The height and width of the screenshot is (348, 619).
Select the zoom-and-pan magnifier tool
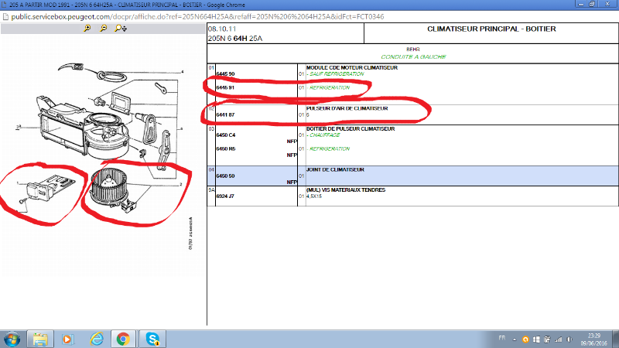click(x=121, y=29)
